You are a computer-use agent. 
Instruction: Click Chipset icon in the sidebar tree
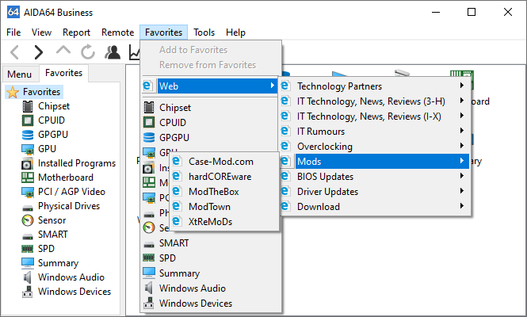pos(28,106)
